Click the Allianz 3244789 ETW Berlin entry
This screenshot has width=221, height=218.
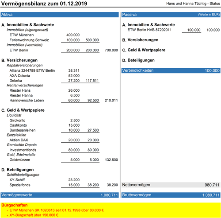pyautogui.click(x=32, y=70)
